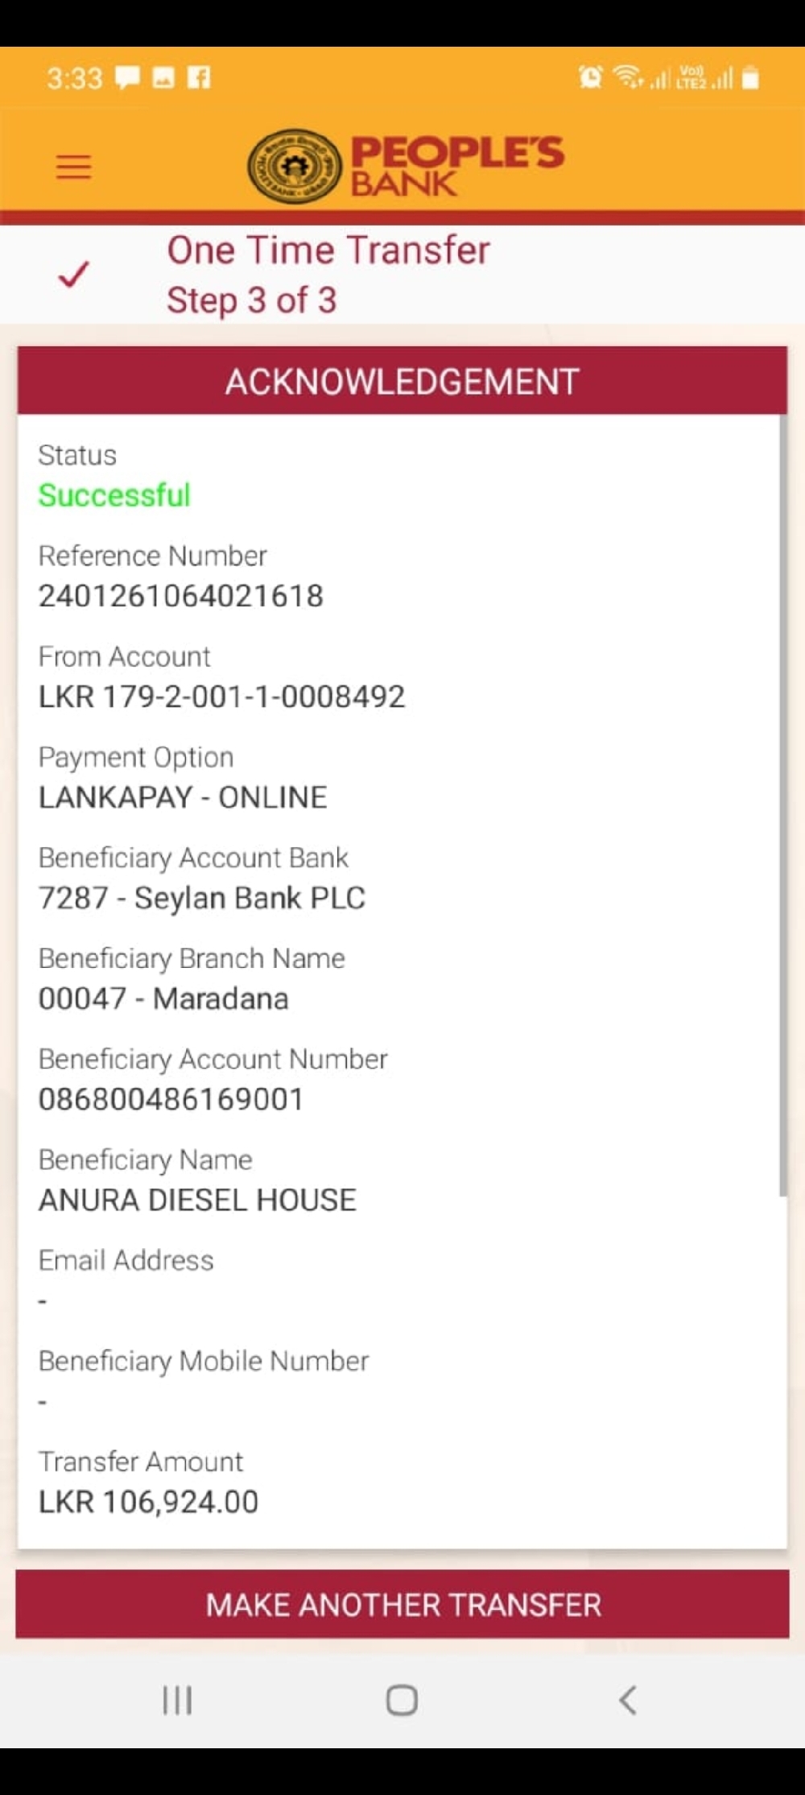Image resolution: width=805 pixels, height=1795 pixels.
Task: Tap the Successful status text
Action: 114,495
